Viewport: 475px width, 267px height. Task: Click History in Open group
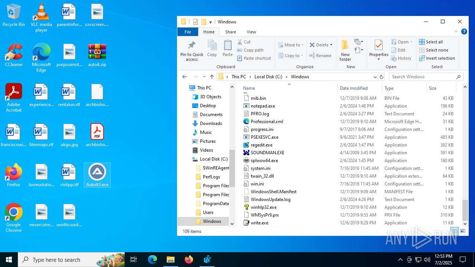[x=401, y=58]
